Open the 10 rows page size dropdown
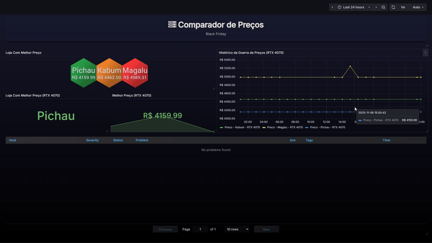 click(237, 229)
